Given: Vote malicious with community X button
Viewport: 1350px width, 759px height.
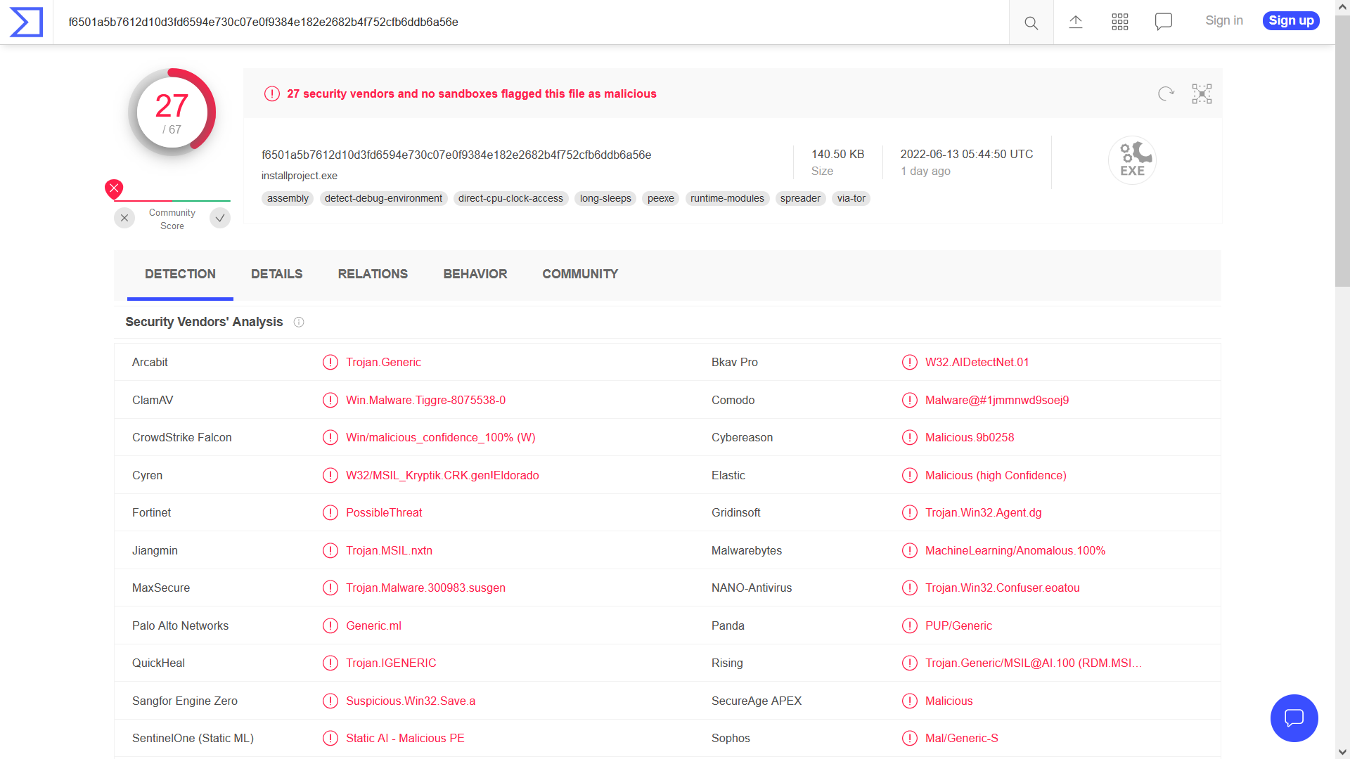Looking at the screenshot, I should [x=124, y=218].
